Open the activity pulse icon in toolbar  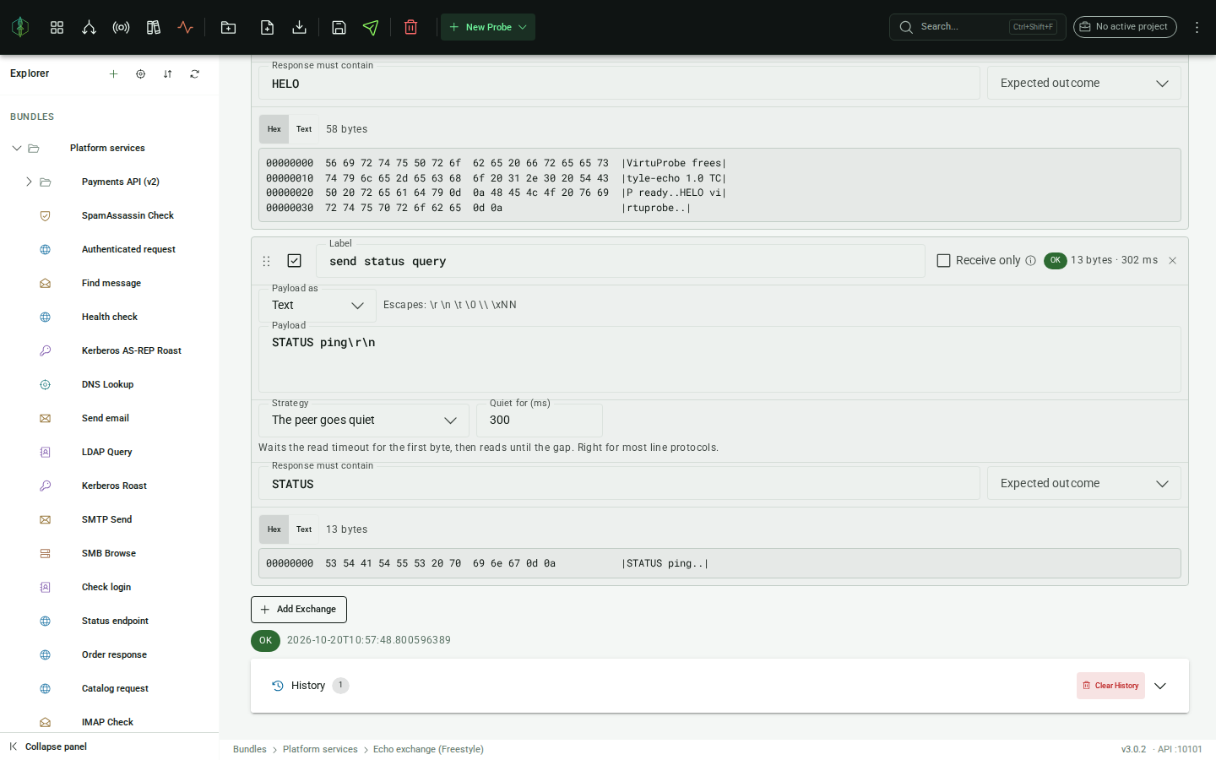pos(186,27)
